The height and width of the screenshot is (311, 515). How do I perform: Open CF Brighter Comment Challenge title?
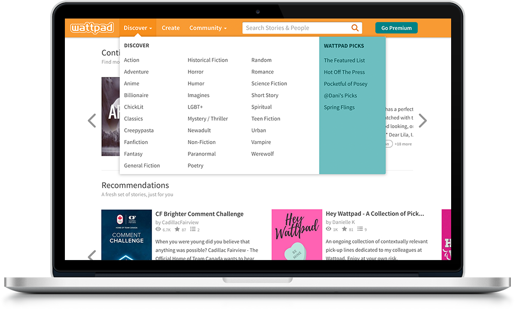click(199, 214)
